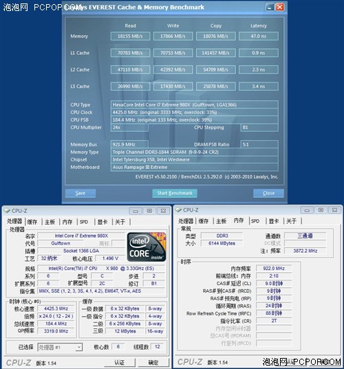Viewport: 344px width, 369px height.
Task: Select 缓存 tab in right CPU-Z window
Action: tap(204, 221)
